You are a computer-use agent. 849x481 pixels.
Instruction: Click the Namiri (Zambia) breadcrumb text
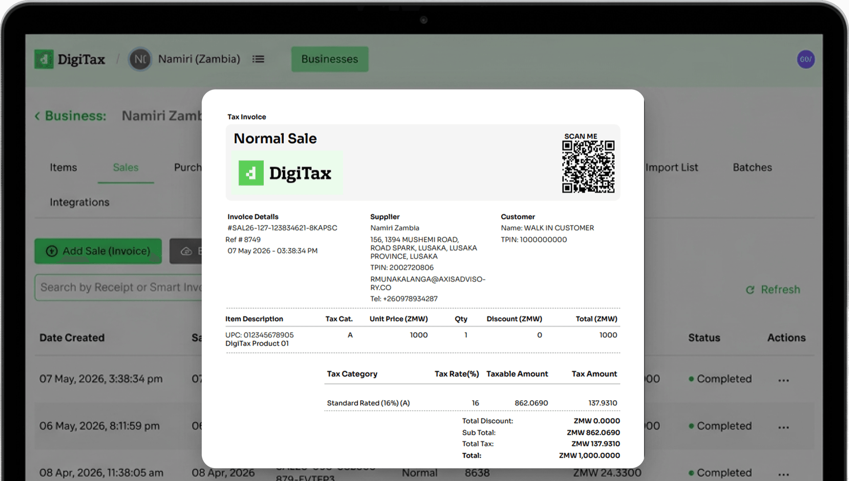[199, 59]
